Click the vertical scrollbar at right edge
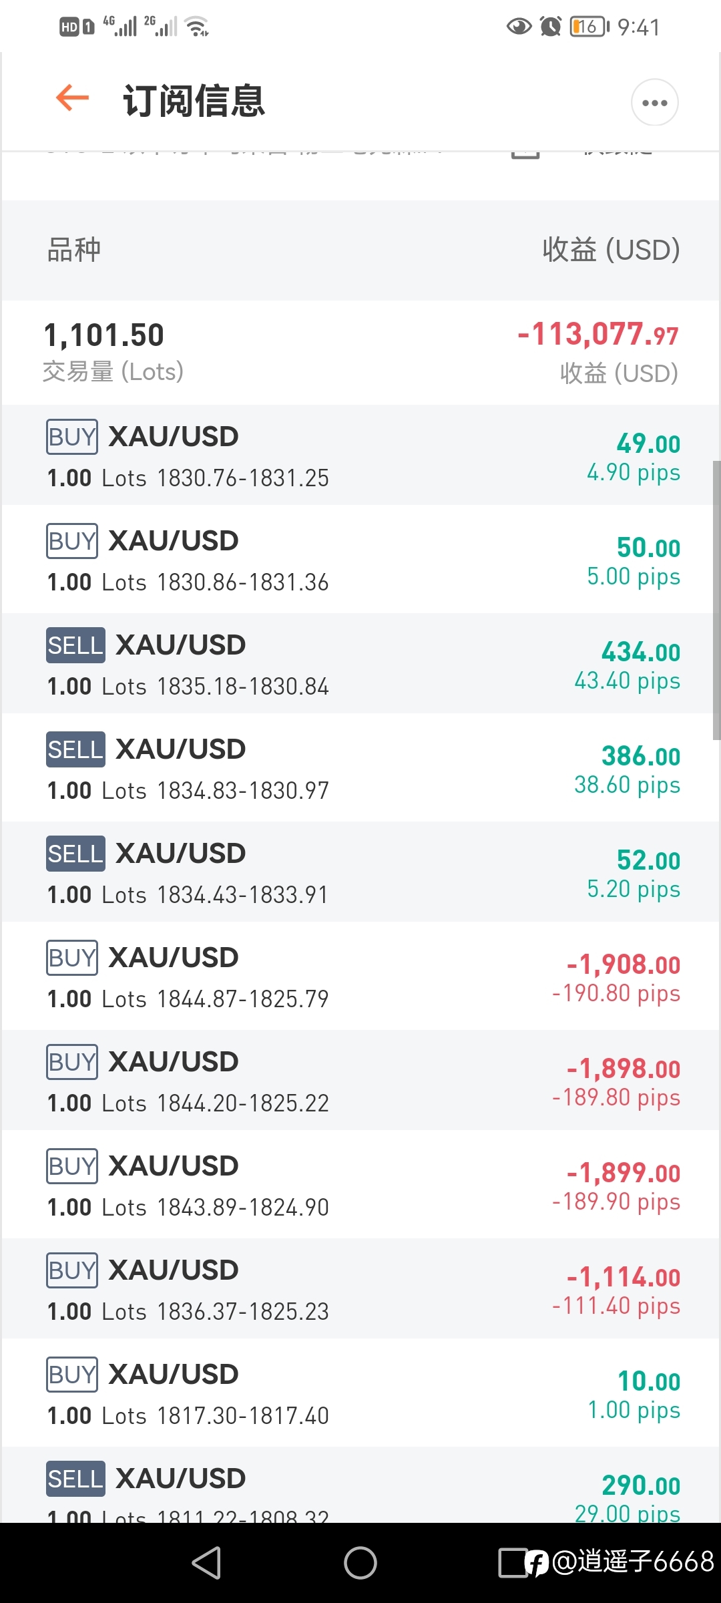 [716, 600]
